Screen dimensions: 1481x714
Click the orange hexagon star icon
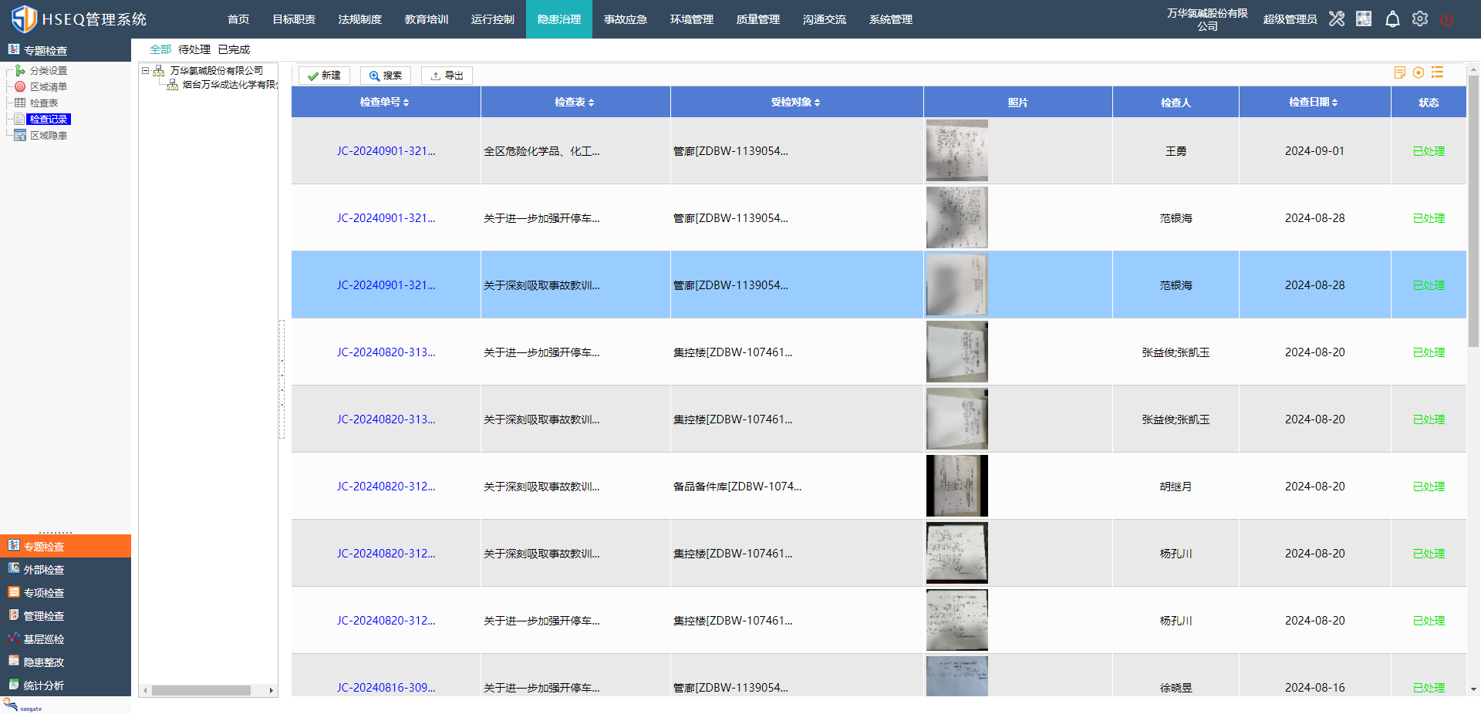coord(1419,72)
